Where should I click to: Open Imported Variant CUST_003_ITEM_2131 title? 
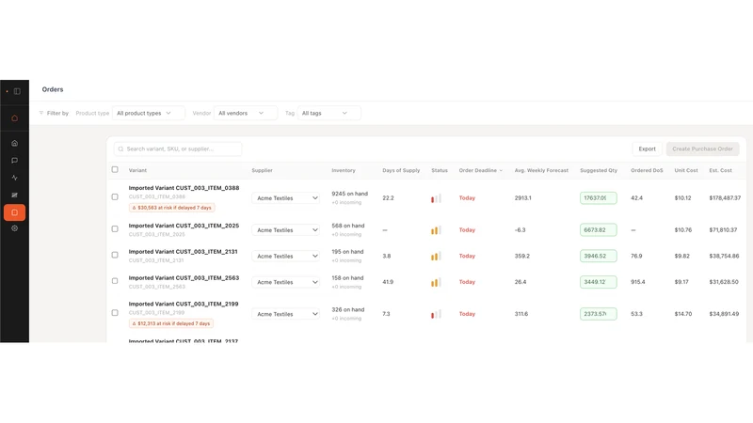click(183, 251)
